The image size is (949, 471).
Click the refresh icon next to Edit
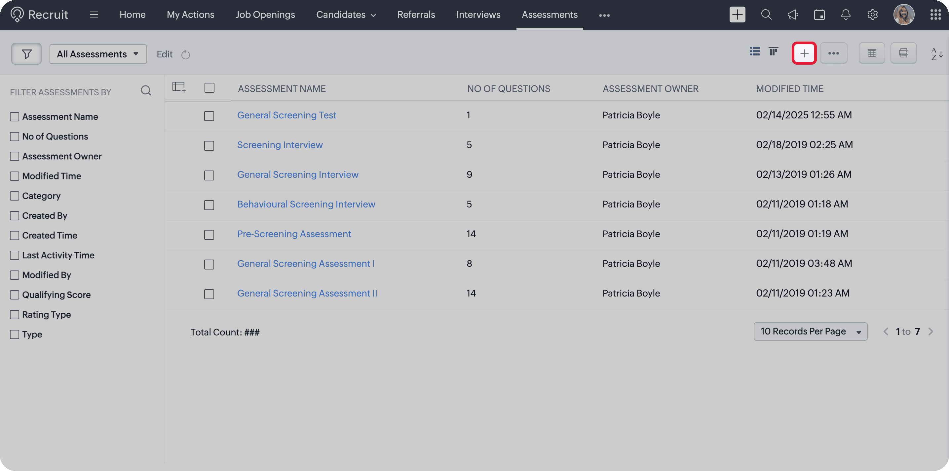pos(186,55)
